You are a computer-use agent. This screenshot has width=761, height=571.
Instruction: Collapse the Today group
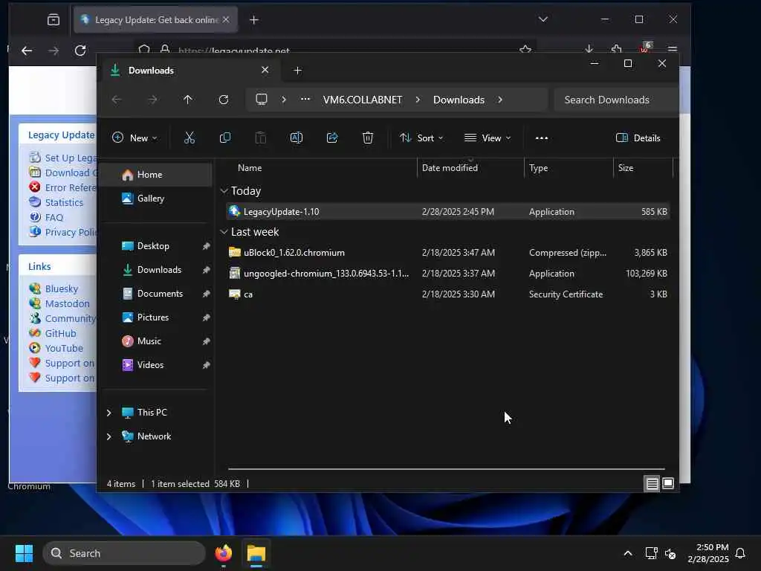tap(224, 191)
